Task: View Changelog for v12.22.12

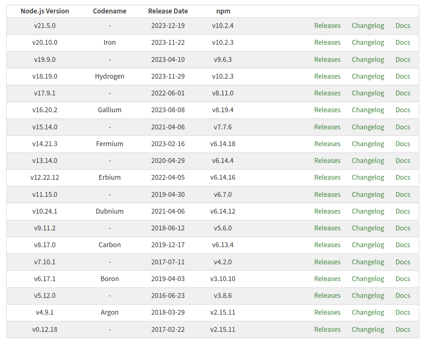Action: [x=368, y=177]
